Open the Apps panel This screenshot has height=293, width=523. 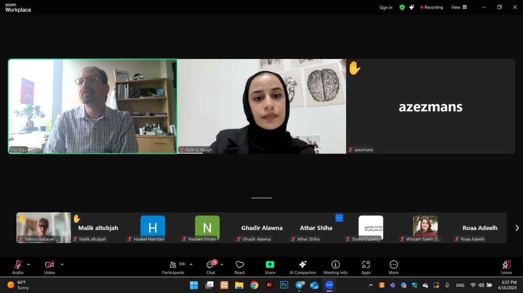coord(366,267)
